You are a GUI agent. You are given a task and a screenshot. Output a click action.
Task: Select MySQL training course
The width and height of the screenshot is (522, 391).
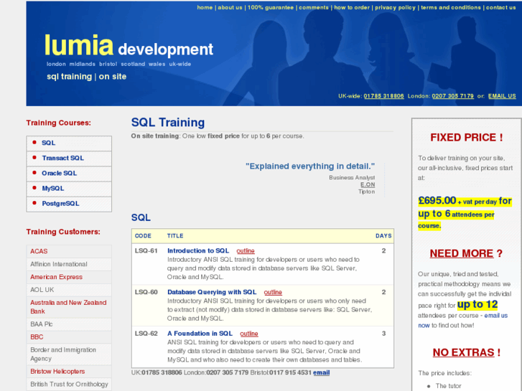click(x=53, y=189)
